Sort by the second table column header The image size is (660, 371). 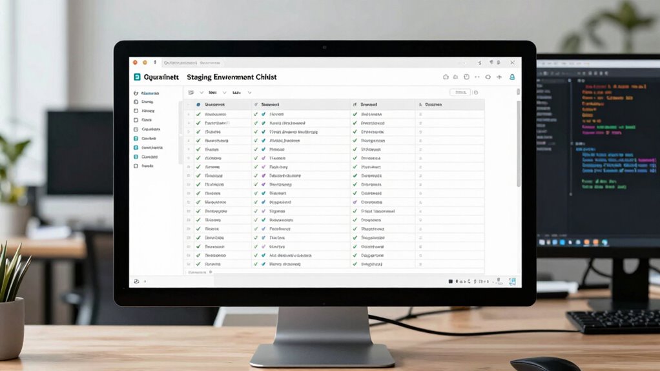click(300, 105)
